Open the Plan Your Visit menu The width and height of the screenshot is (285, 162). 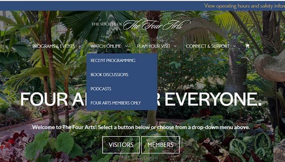coord(154,46)
